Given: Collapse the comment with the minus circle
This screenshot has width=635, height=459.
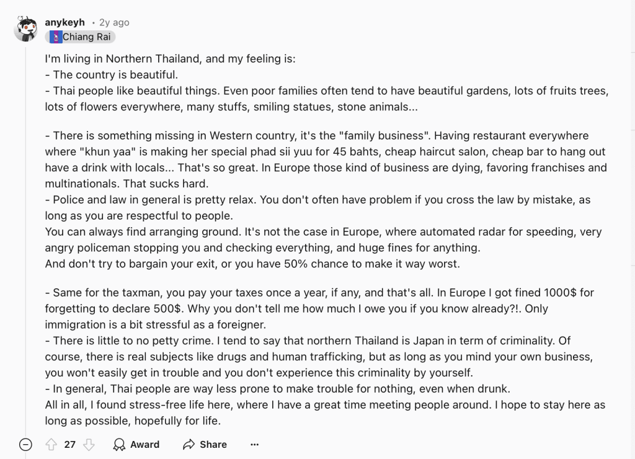Looking at the screenshot, I should pos(25,444).
